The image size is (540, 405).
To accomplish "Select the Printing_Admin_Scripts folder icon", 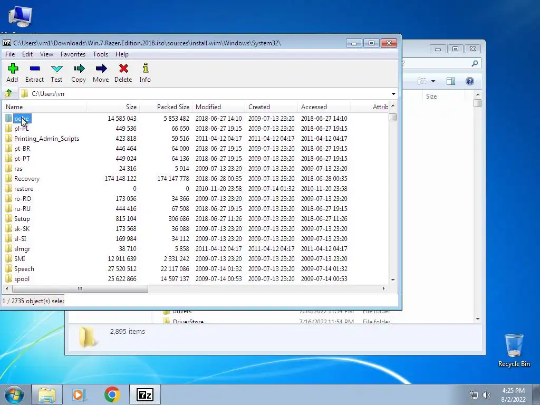I will click(8, 139).
